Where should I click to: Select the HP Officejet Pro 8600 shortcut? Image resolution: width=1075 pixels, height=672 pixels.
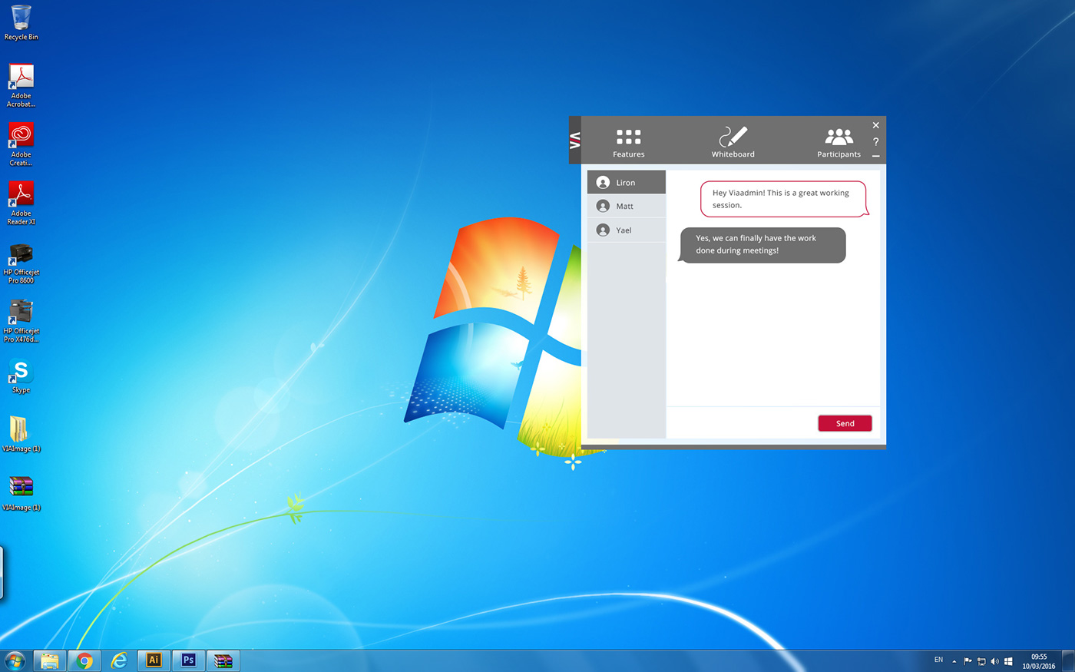click(x=21, y=263)
